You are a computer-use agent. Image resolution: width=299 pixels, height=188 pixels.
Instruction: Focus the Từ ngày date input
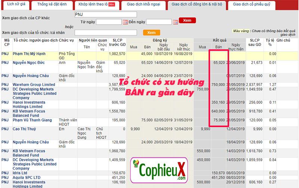109,22
